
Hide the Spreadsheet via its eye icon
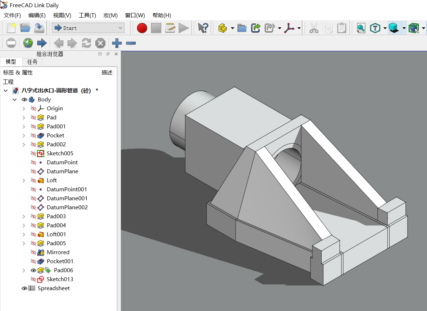click(24, 288)
